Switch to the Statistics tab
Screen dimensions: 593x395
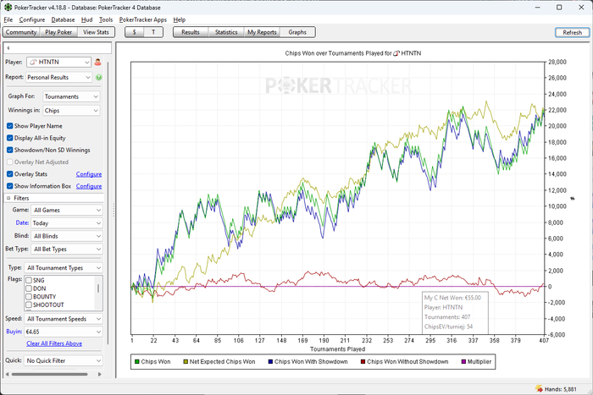coord(225,32)
